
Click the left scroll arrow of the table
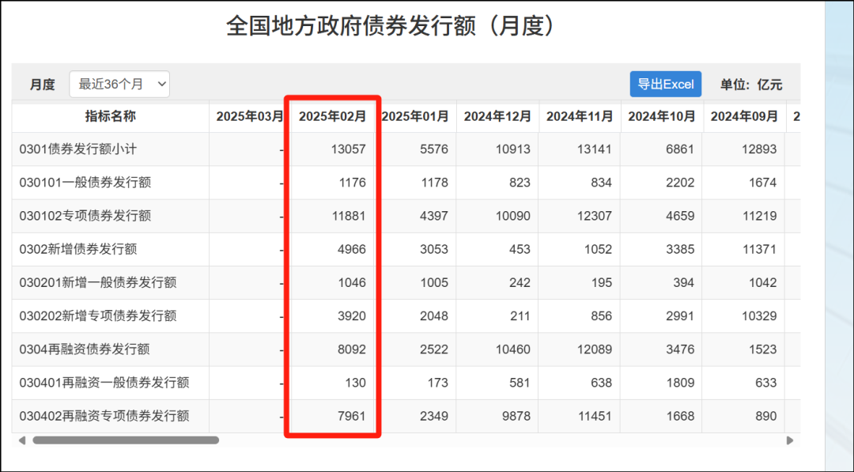click(x=22, y=440)
